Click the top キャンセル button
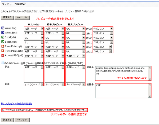The height and width of the screenshot is (125, 159). pos(22,17)
